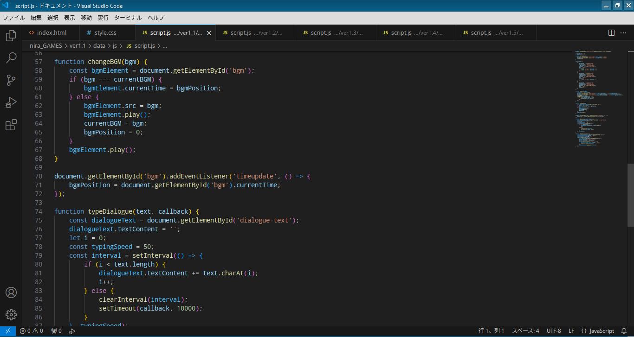This screenshot has height=337, width=634.
Task: Show errors and warnings problems panel
Action: point(32,331)
